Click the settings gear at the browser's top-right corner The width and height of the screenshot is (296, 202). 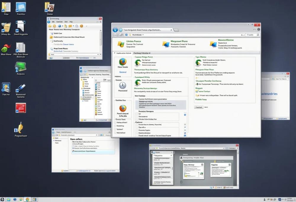pyautogui.click(x=259, y=29)
